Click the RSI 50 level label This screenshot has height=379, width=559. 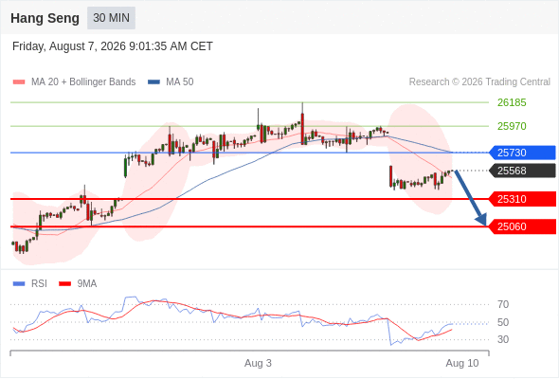pos(503,322)
